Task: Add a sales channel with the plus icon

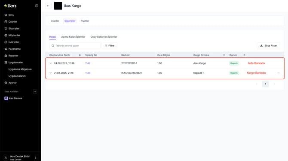Action: click(35, 92)
